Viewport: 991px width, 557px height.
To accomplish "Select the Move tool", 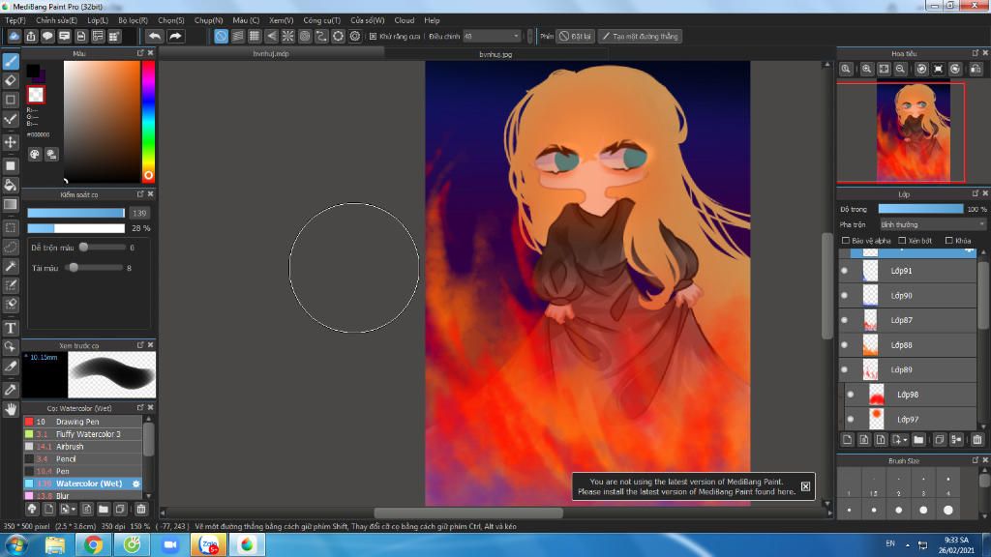I will pos(11,142).
